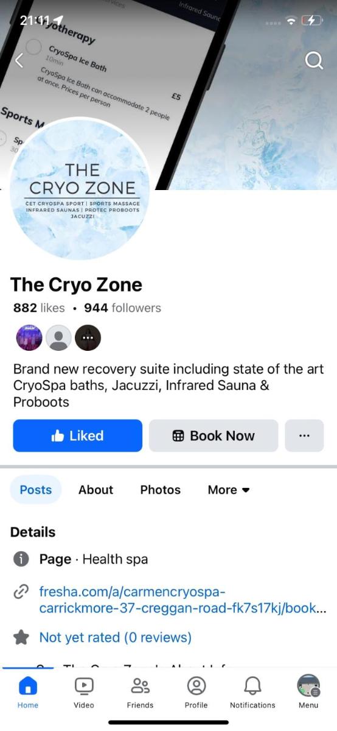Switch to the Photos tab
The height and width of the screenshot is (731, 337).
pos(160,490)
